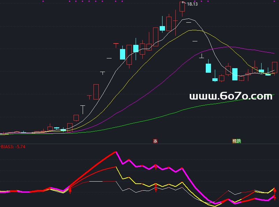Image resolution: width=279 pixels, height=207 pixels.
Task: Click the red arrow at the indicator rally start
Action: 70,189
